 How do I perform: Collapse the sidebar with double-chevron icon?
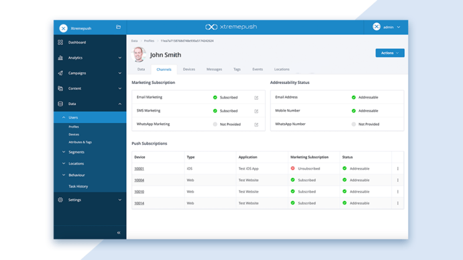pos(118,233)
